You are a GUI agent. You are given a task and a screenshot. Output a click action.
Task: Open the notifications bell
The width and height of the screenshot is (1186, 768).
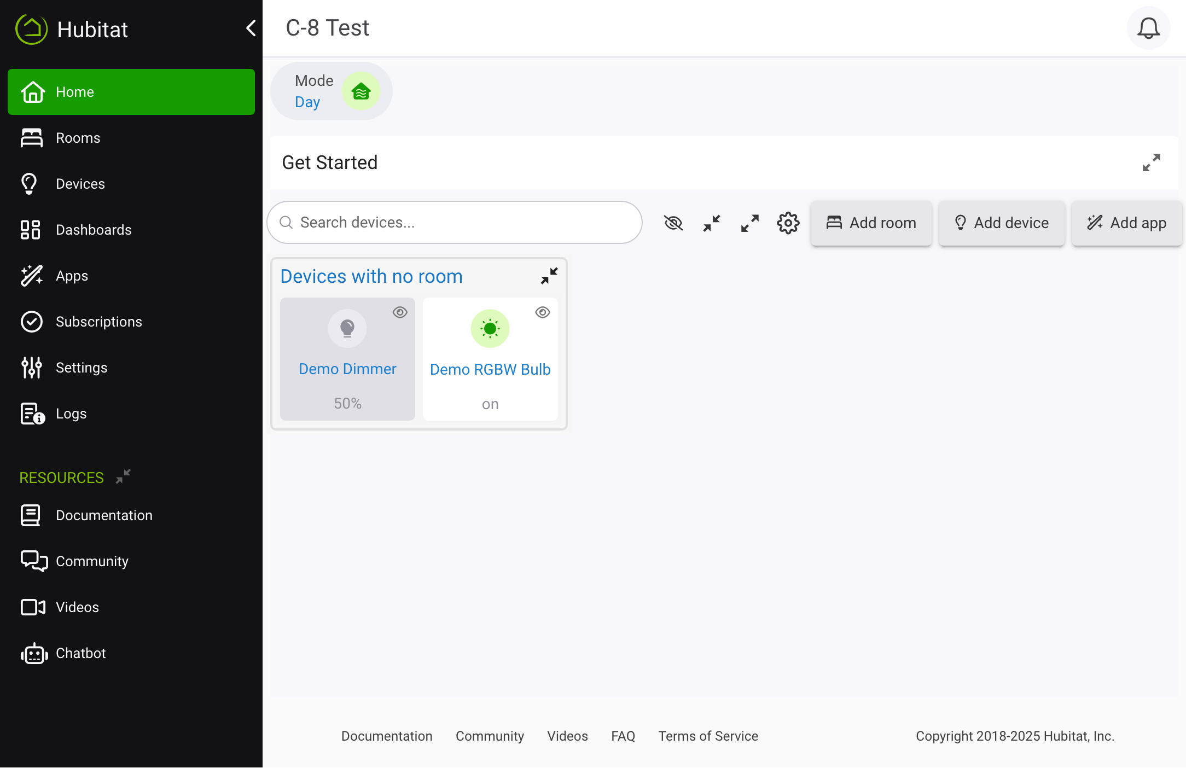pos(1148,28)
